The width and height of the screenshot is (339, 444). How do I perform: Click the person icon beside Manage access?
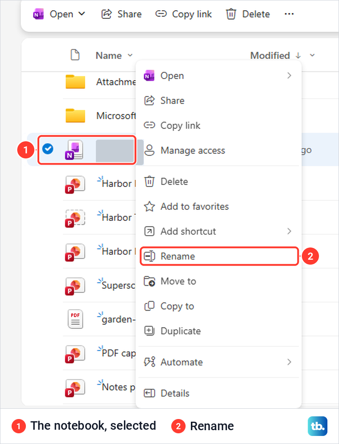[x=149, y=150]
